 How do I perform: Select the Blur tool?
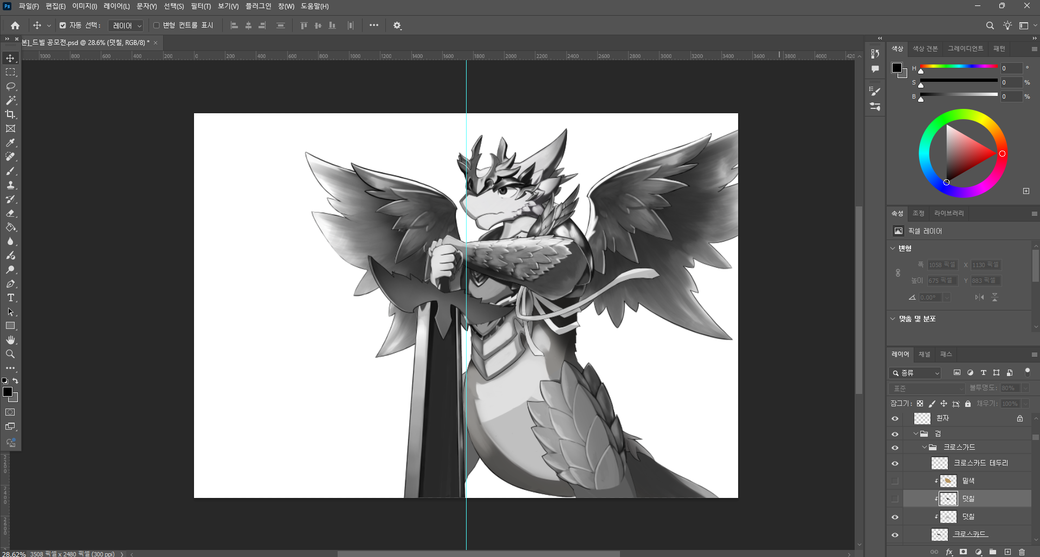[x=10, y=241]
